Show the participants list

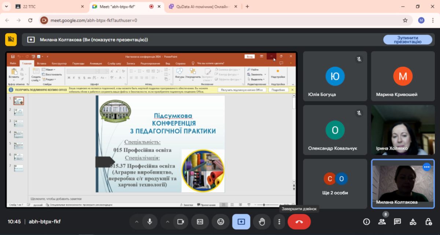(382, 221)
